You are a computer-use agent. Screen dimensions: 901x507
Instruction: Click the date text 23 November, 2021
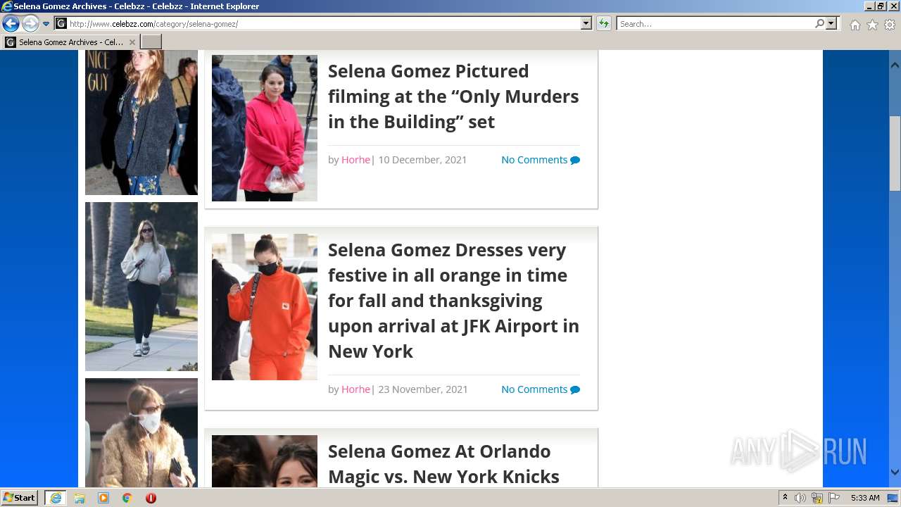click(423, 389)
